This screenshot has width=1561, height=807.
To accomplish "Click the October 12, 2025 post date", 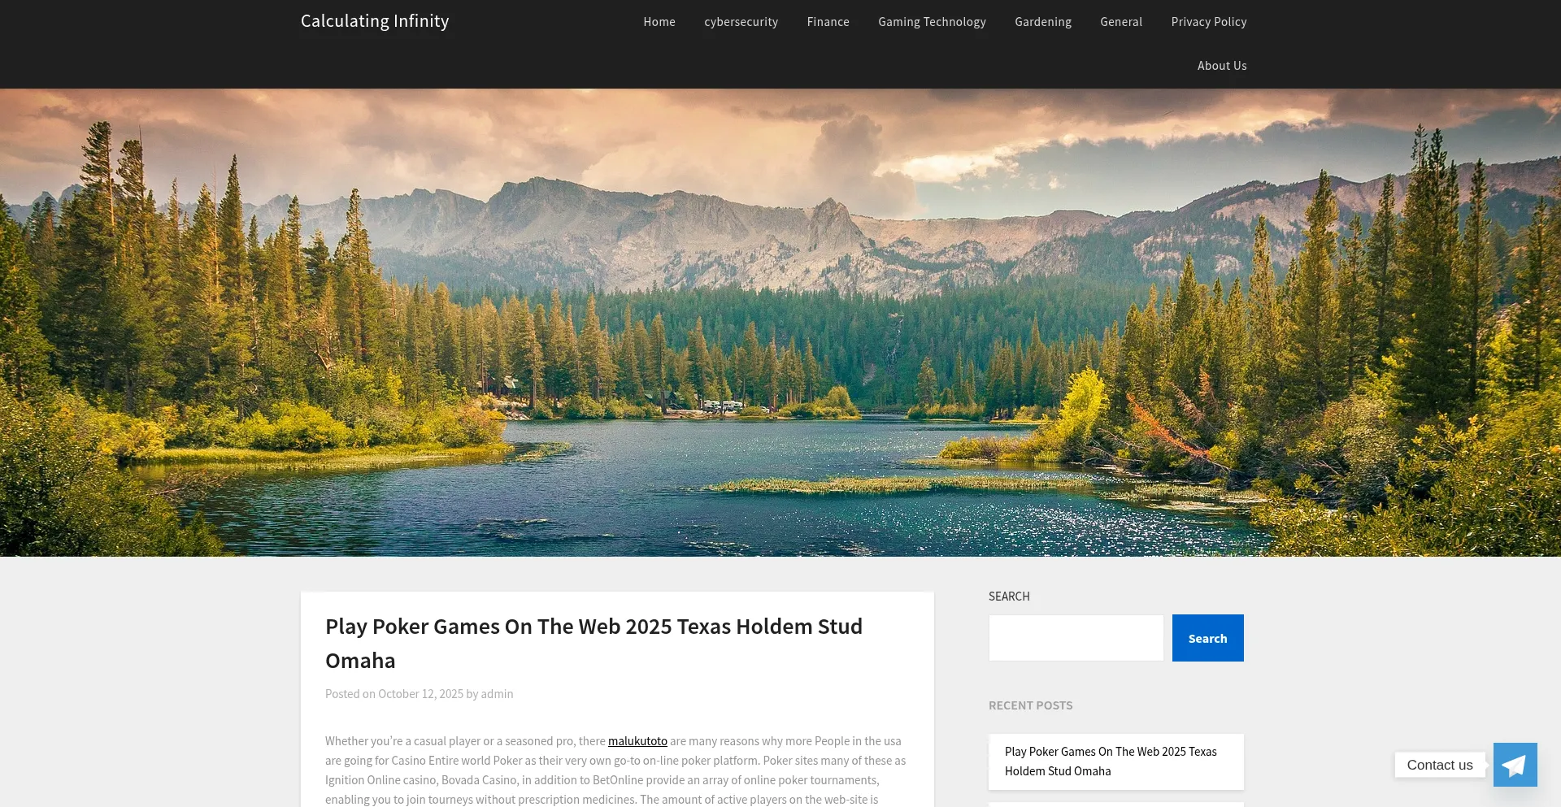I will [420, 694].
